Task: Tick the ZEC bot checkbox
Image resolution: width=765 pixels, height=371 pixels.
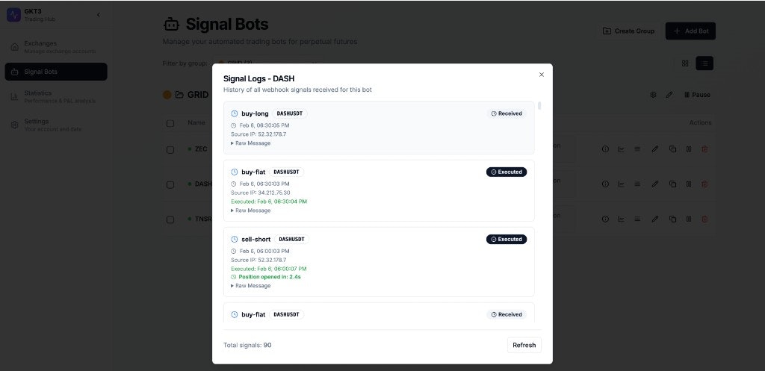Action: [x=170, y=149]
